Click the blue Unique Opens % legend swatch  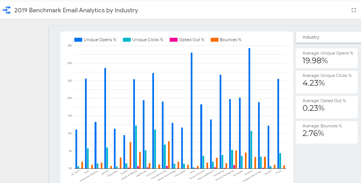(78, 40)
